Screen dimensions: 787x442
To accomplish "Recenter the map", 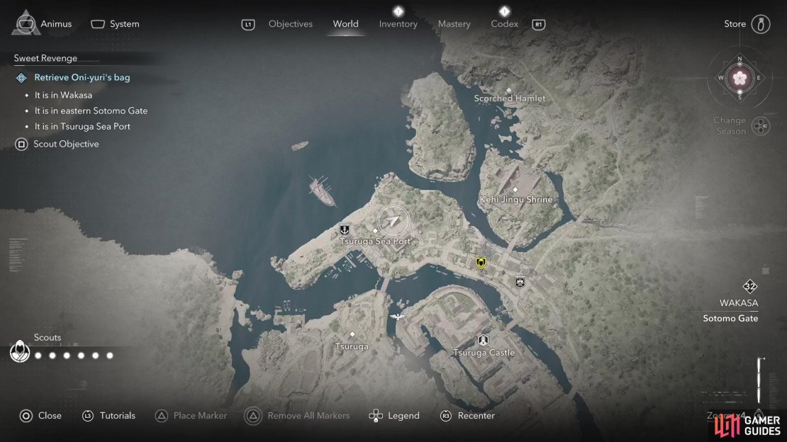I will [x=467, y=415].
